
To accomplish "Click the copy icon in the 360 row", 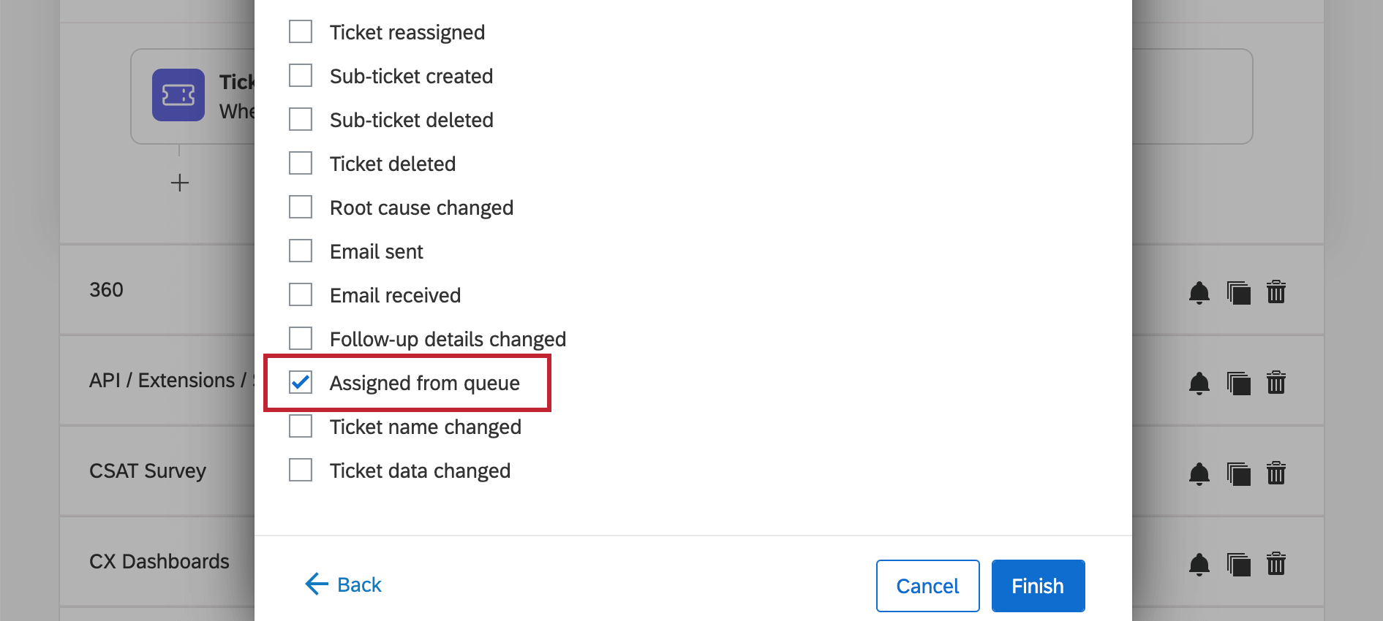I will click(1238, 293).
